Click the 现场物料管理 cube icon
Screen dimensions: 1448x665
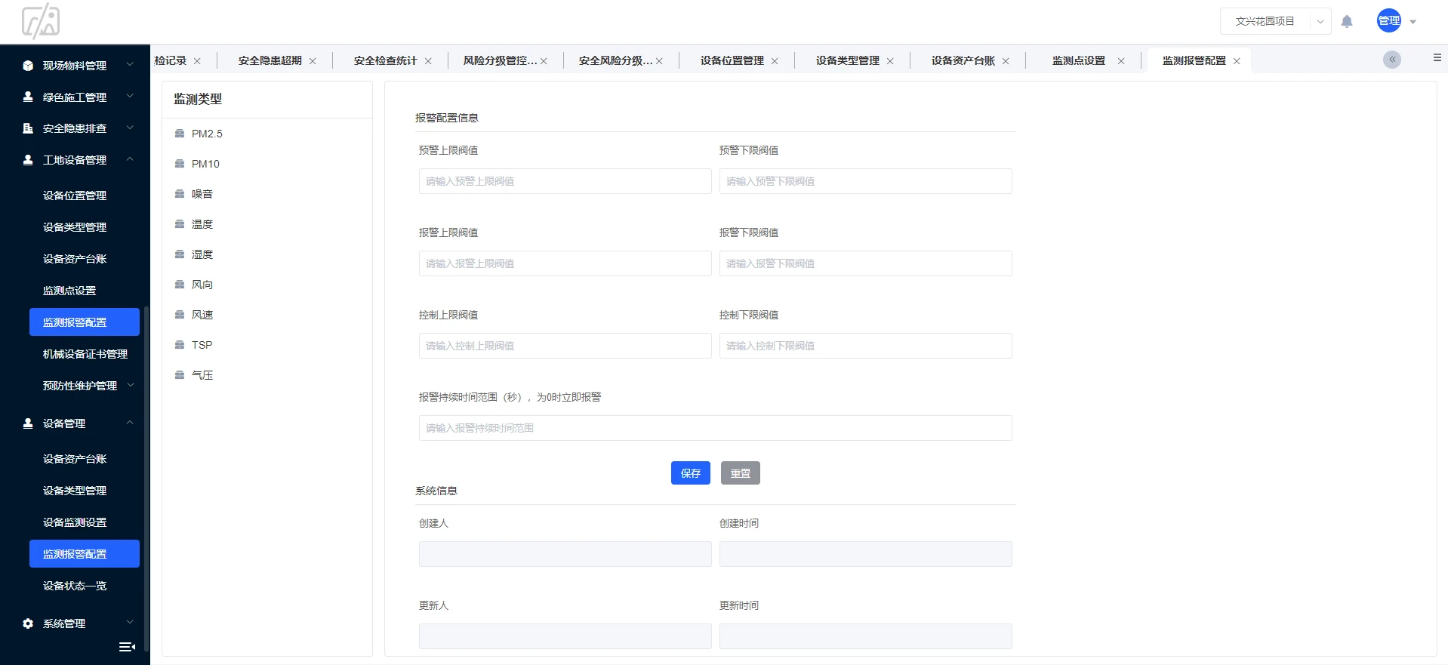pos(28,66)
